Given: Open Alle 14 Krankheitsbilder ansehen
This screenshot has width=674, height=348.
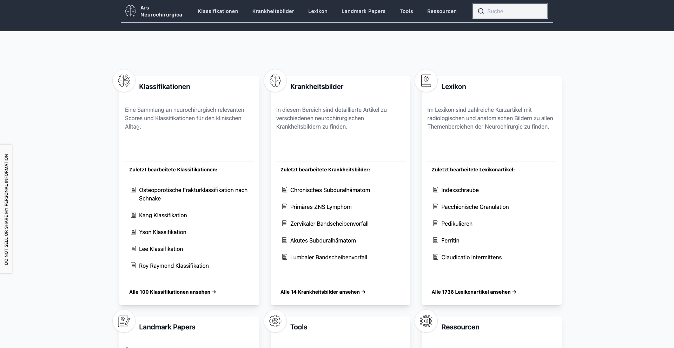Looking at the screenshot, I should [x=323, y=292].
